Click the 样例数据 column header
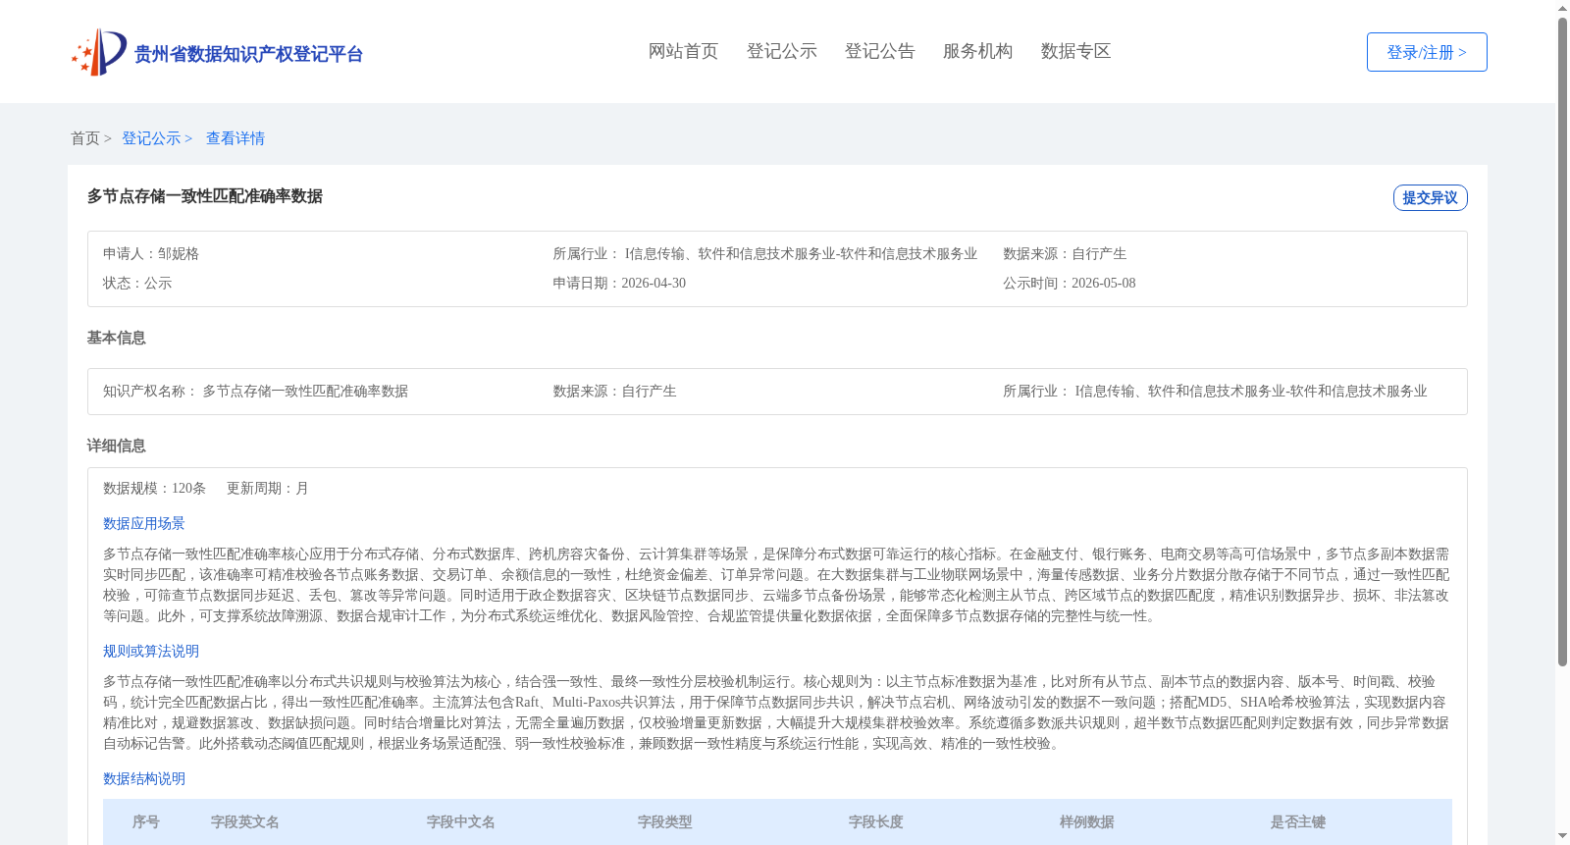This screenshot has height=845, width=1570. click(1087, 821)
